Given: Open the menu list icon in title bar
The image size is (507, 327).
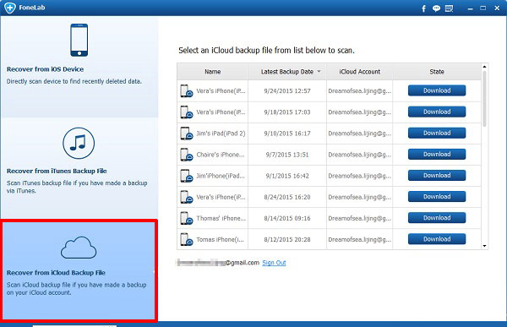Looking at the screenshot, I should click(x=450, y=8).
